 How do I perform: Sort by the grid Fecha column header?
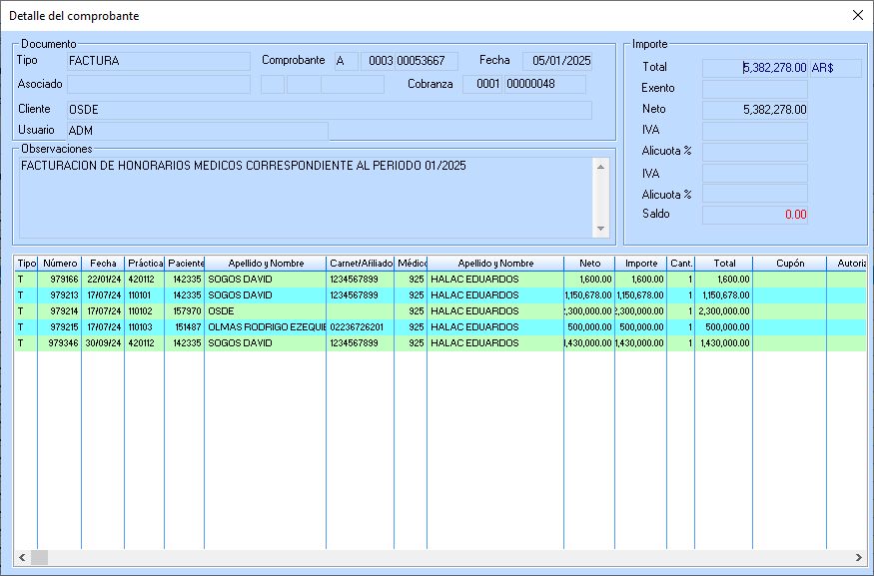[x=103, y=263]
